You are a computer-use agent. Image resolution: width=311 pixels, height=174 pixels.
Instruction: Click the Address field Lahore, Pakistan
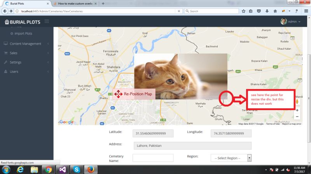(x=192, y=146)
